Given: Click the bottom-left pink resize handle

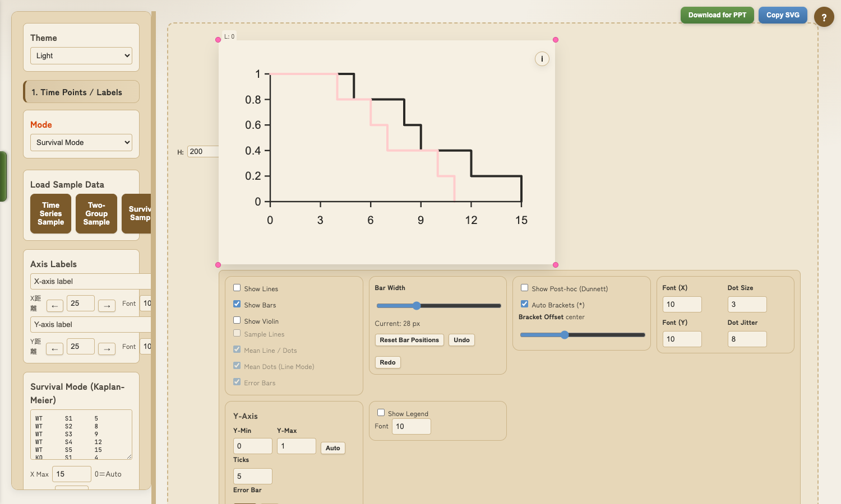Looking at the screenshot, I should point(218,265).
